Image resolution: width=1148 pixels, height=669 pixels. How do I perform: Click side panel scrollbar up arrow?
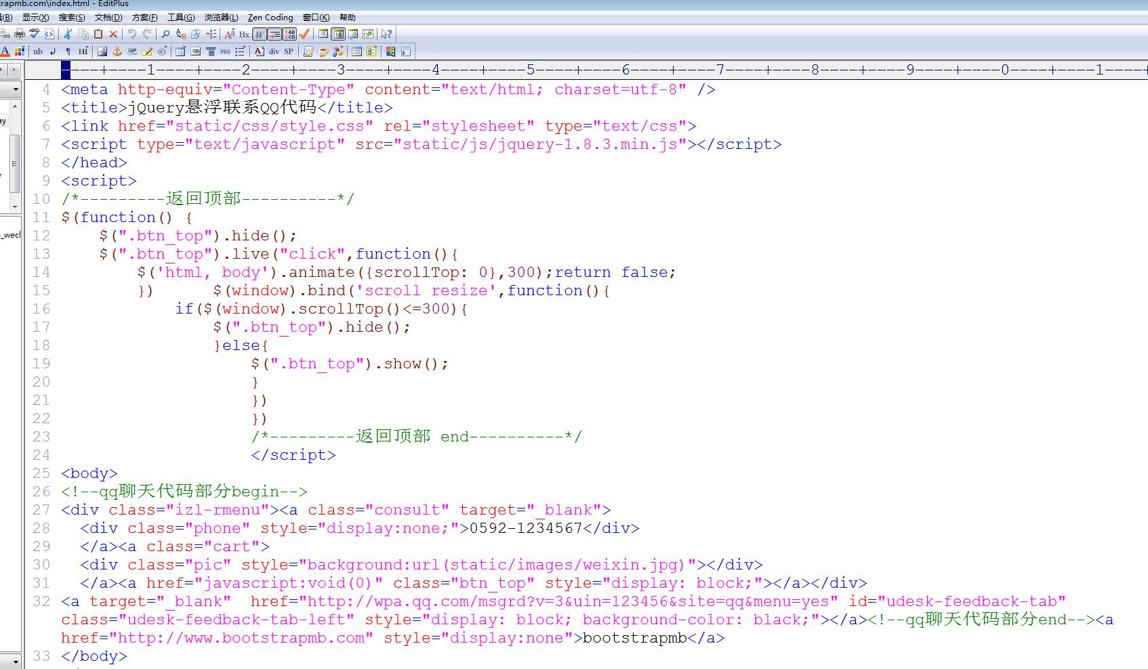(15, 107)
